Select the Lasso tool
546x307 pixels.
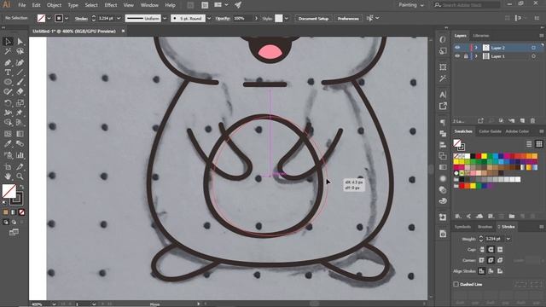pyautogui.click(x=20, y=51)
